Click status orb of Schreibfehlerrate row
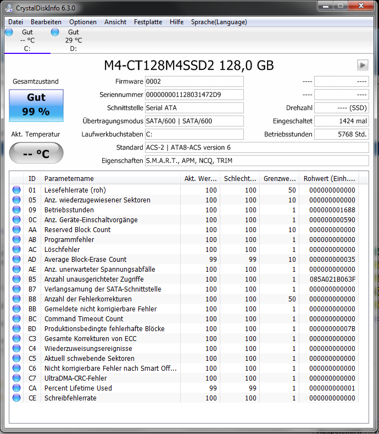 click(x=16, y=398)
